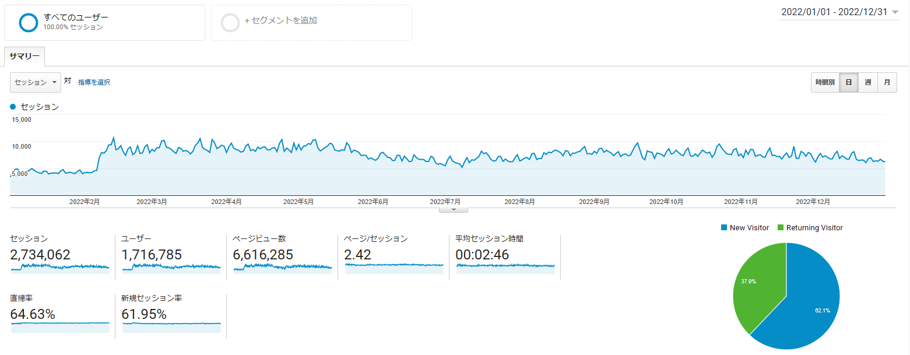Click the empty add-segment circle icon
The height and width of the screenshot is (355, 910).
tap(231, 22)
